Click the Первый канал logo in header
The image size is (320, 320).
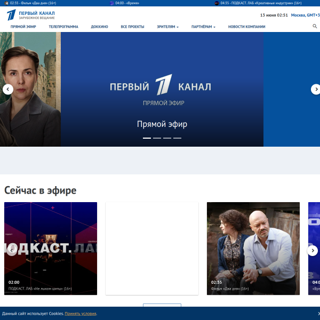31,15
